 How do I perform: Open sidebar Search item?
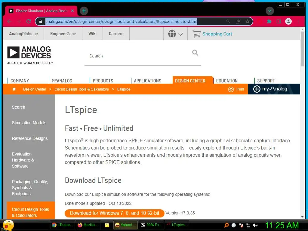tap(18, 107)
